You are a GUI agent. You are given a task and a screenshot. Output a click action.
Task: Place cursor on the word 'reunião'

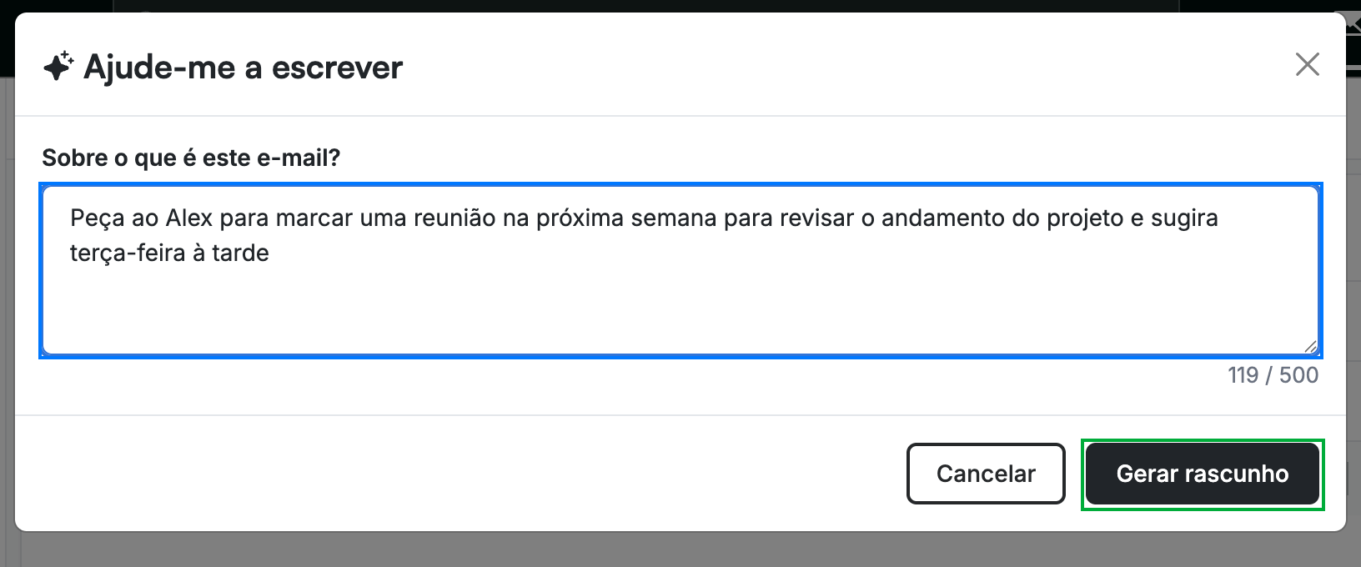[x=457, y=218]
